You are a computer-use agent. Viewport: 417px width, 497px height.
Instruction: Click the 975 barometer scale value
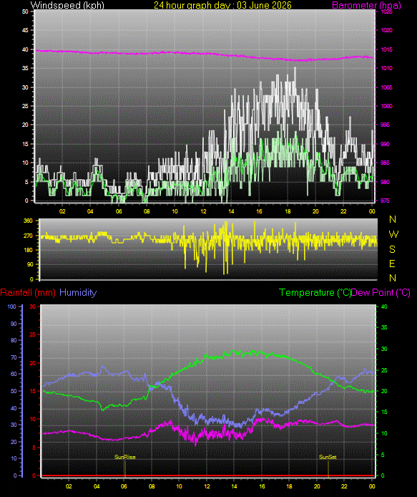point(385,201)
